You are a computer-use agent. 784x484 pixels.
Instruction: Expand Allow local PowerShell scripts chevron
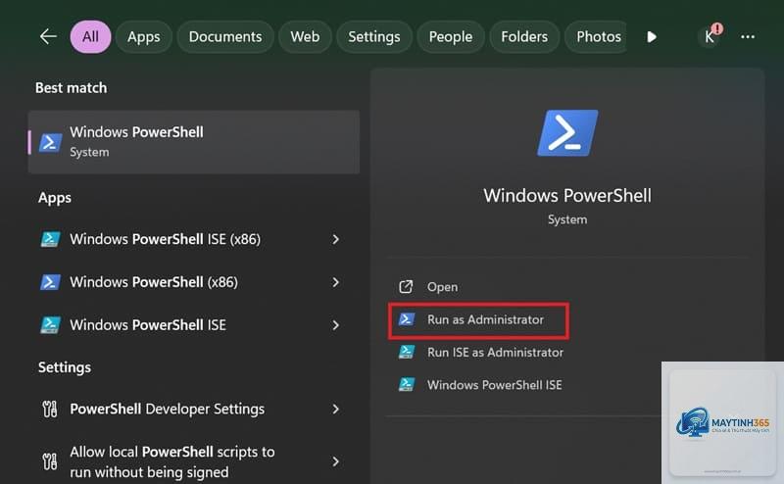[335, 461]
